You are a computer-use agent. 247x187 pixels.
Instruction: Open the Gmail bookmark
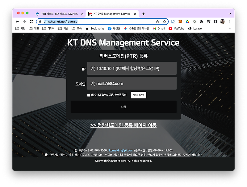[159, 29]
